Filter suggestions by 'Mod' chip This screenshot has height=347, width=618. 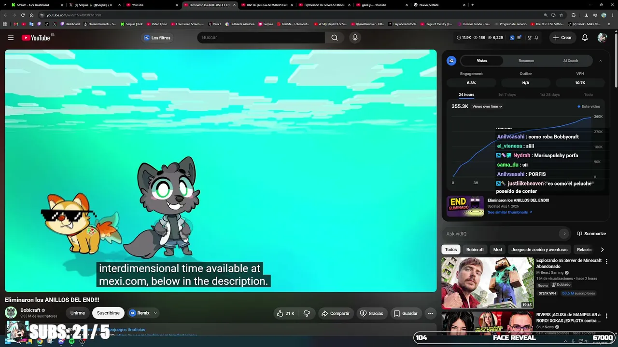tap(498, 250)
